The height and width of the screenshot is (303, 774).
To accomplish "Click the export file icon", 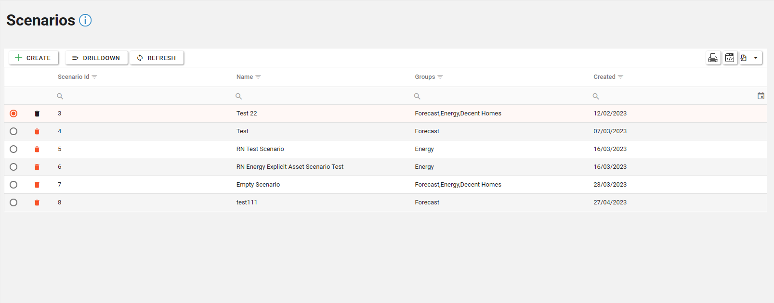I will [744, 58].
